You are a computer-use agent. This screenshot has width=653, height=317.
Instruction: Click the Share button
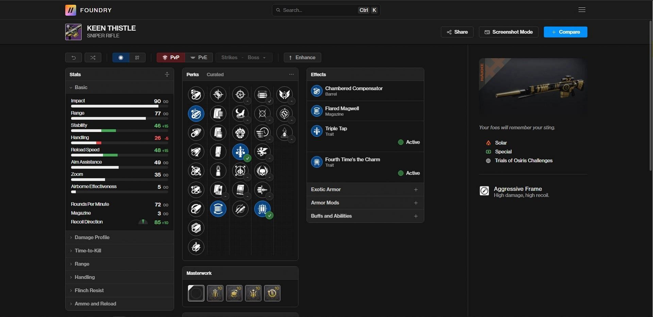(457, 32)
